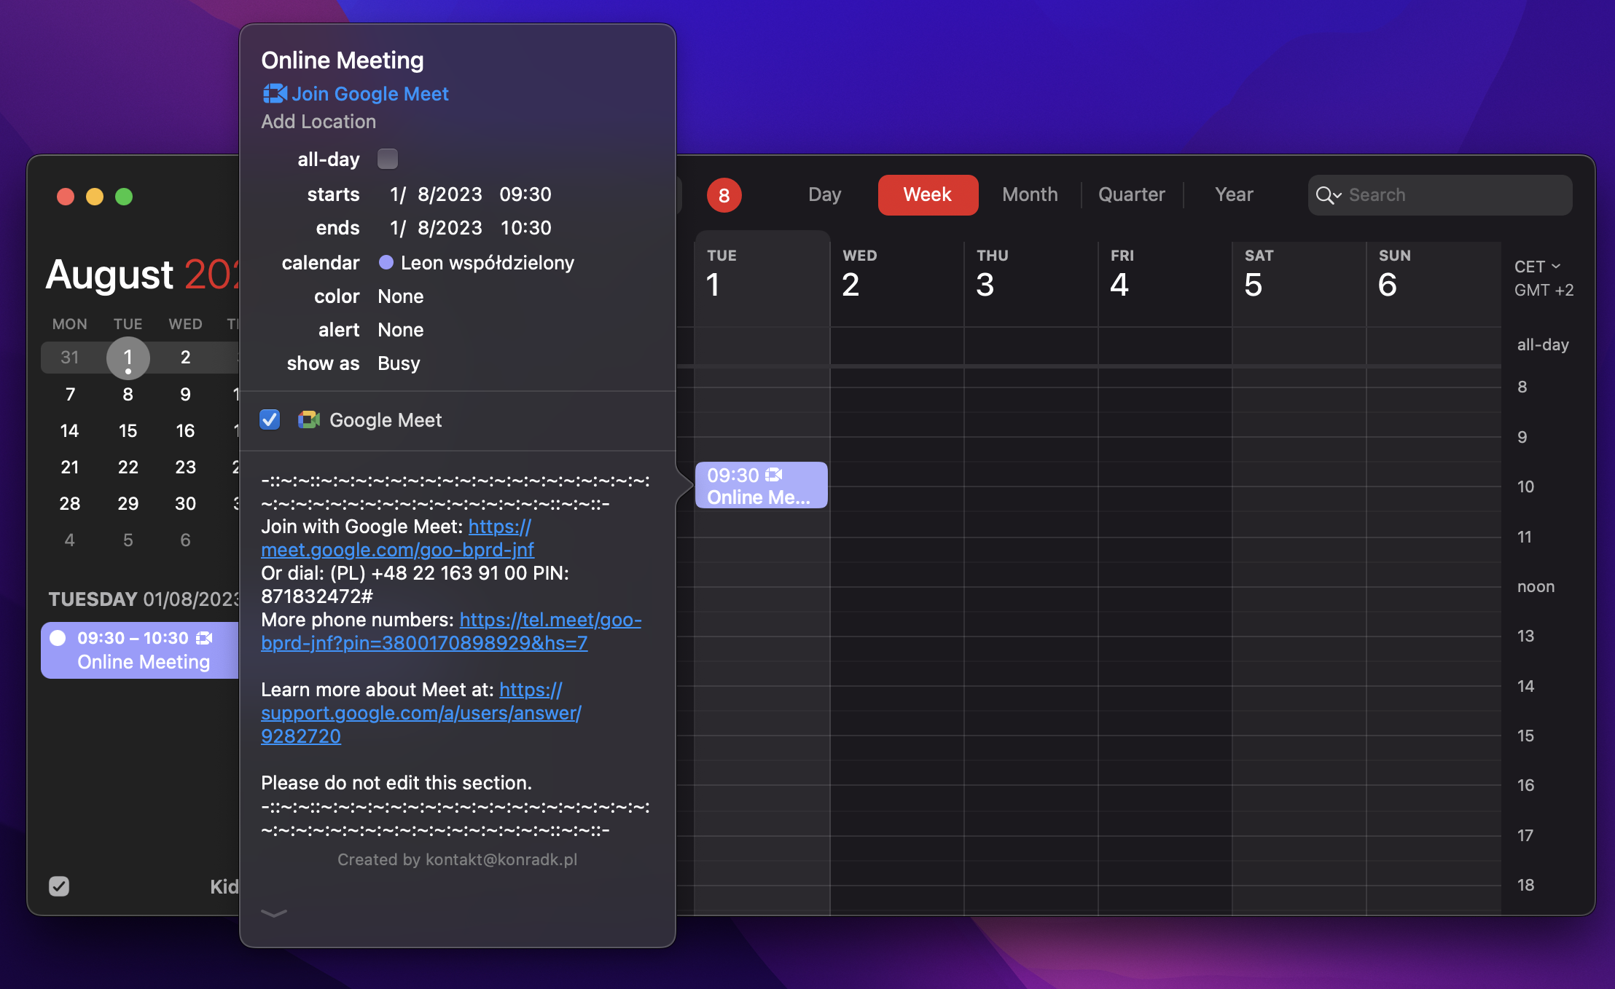Click the meet.google.com/goo-bprd-jnf link
This screenshot has width=1615, height=989.
tap(397, 550)
